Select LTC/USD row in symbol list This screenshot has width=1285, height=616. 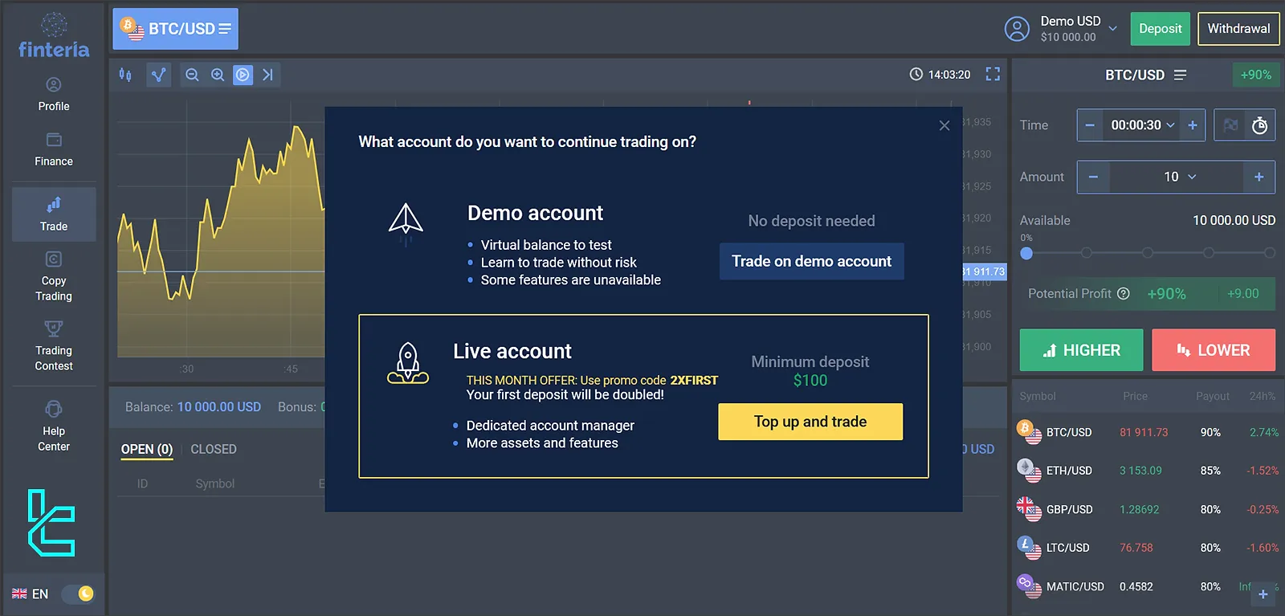pyautogui.click(x=1147, y=548)
